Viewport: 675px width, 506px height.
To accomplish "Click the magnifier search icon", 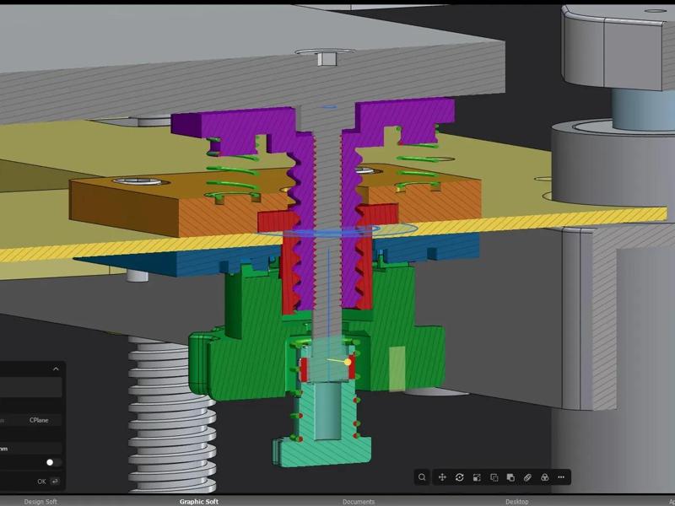I will (422, 477).
